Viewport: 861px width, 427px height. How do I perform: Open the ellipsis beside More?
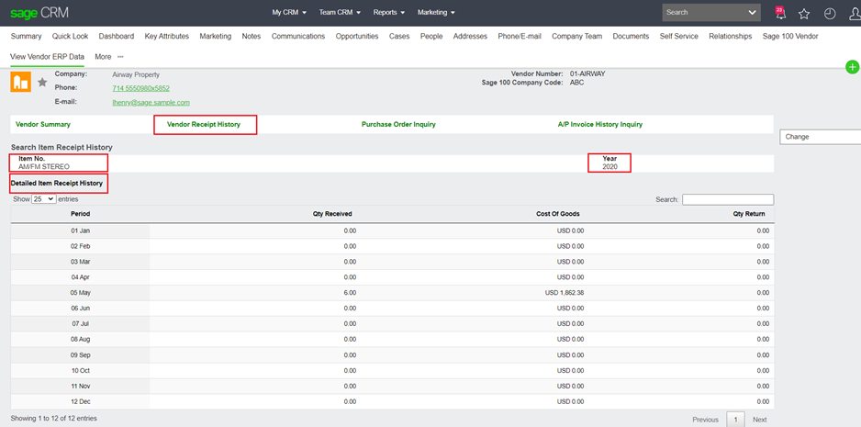(x=120, y=57)
